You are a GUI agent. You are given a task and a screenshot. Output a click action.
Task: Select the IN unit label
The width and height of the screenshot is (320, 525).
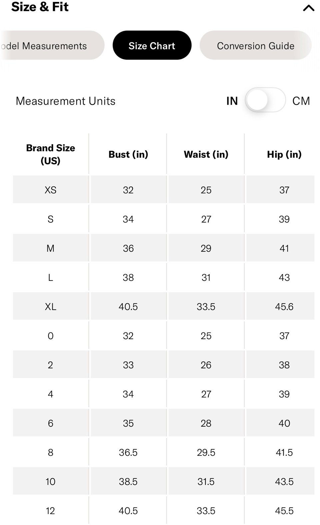click(232, 101)
